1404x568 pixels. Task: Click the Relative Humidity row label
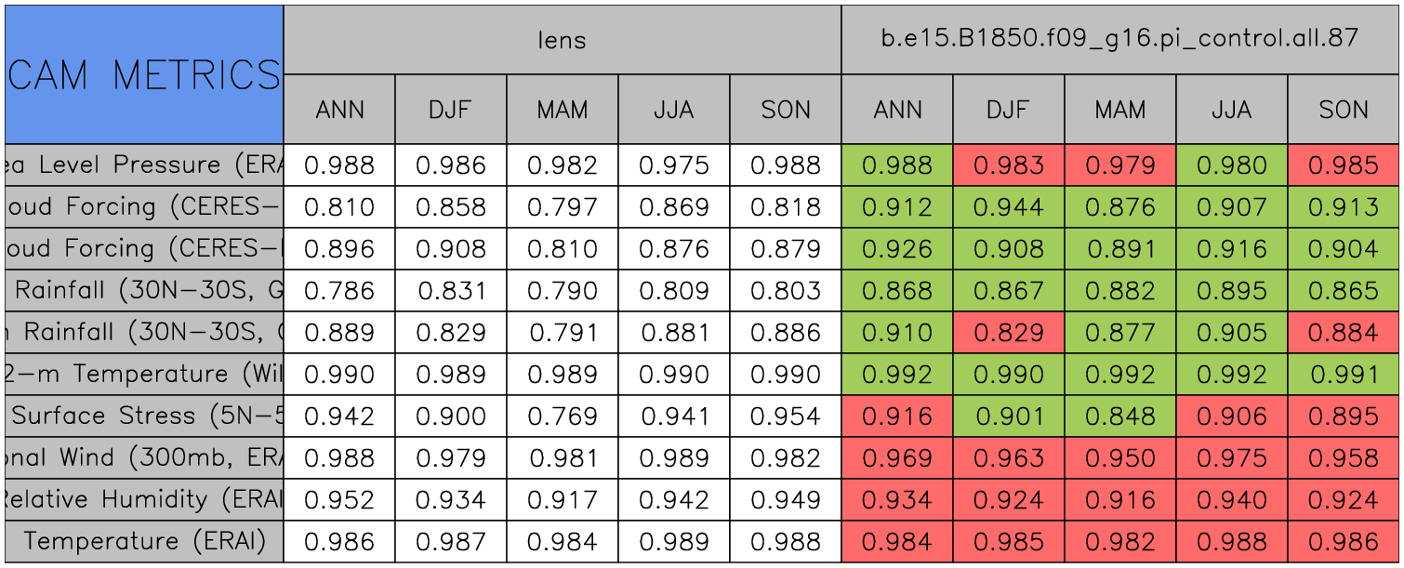(144, 500)
